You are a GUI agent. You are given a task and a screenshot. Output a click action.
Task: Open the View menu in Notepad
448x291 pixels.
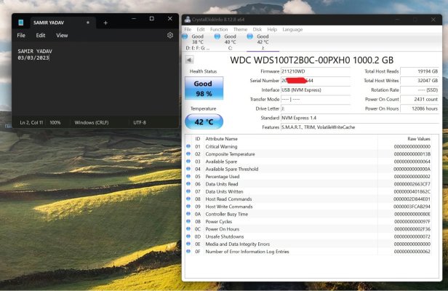[62, 36]
